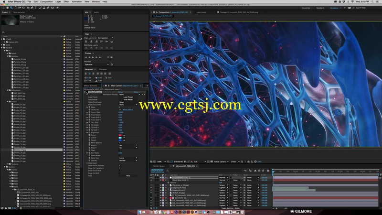Enable the Show From Shift checkbox
The width and height of the screenshot is (382, 215).
coord(119,171)
